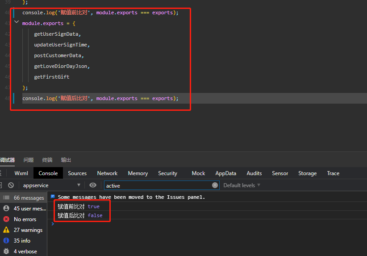Click the messages list icon

(x=6, y=197)
